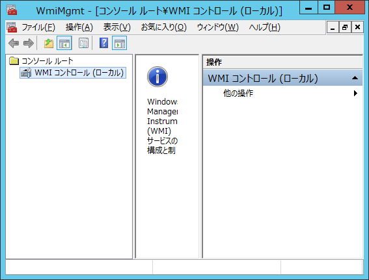Click the Up one level folder icon
The width and height of the screenshot is (369, 280).
pyautogui.click(x=49, y=44)
